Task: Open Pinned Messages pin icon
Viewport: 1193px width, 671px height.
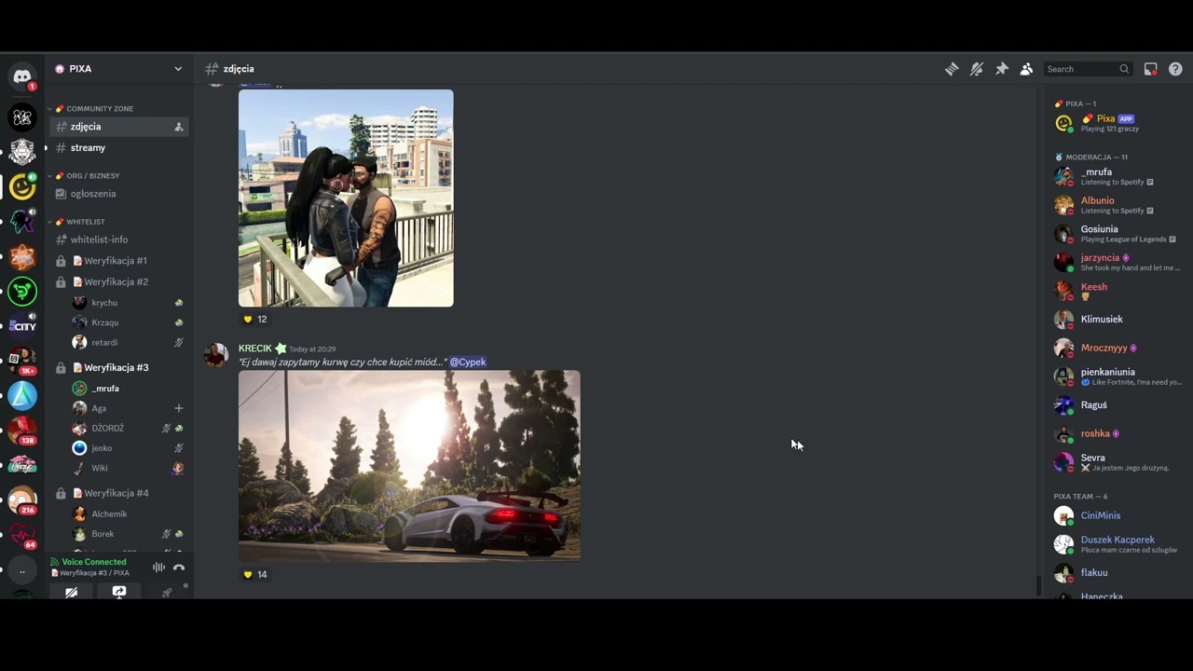Action: [1002, 69]
